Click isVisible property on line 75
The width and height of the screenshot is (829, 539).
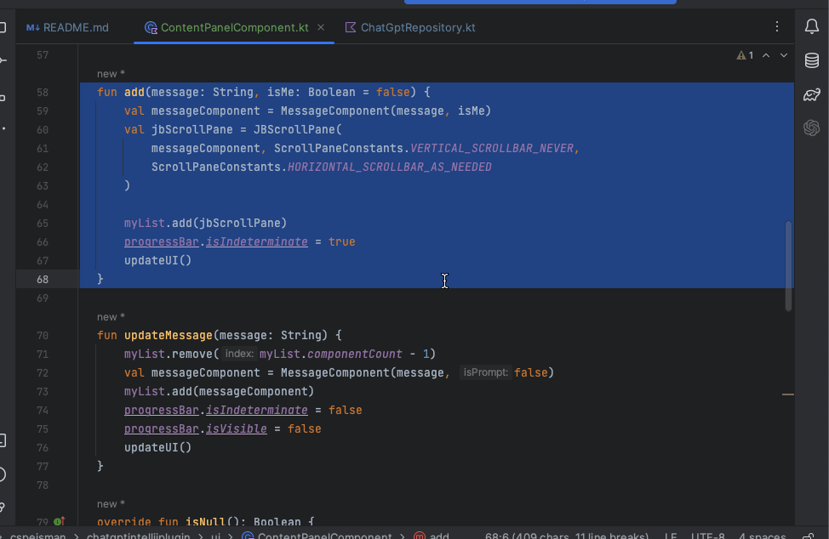237,428
